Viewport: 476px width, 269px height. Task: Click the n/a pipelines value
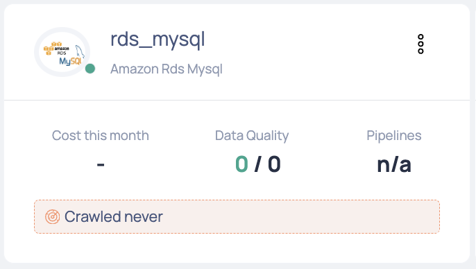(393, 164)
